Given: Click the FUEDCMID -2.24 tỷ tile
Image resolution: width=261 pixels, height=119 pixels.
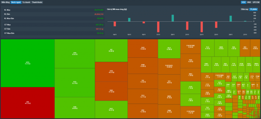Looking at the screenshot, I should [220, 76].
